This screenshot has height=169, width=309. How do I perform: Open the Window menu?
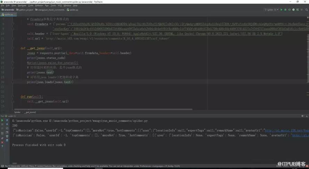coord(67,6)
